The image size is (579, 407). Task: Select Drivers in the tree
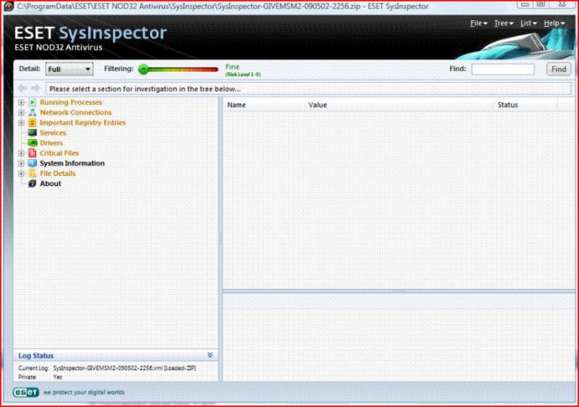click(51, 143)
